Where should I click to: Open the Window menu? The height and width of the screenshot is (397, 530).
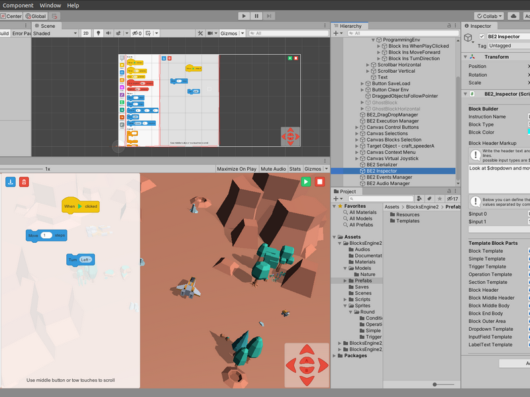(50, 5)
